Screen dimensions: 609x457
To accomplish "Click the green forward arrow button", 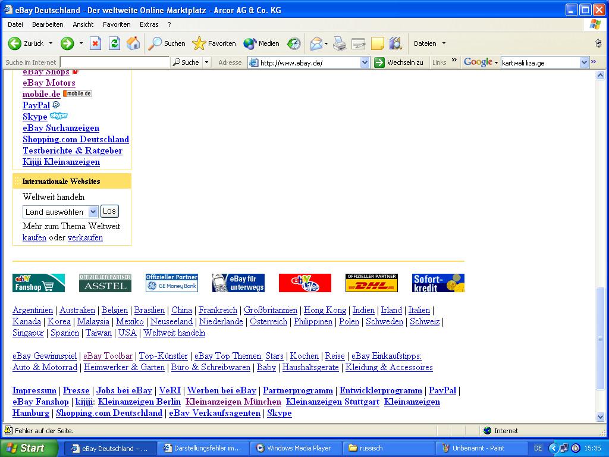I will pos(67,43).
